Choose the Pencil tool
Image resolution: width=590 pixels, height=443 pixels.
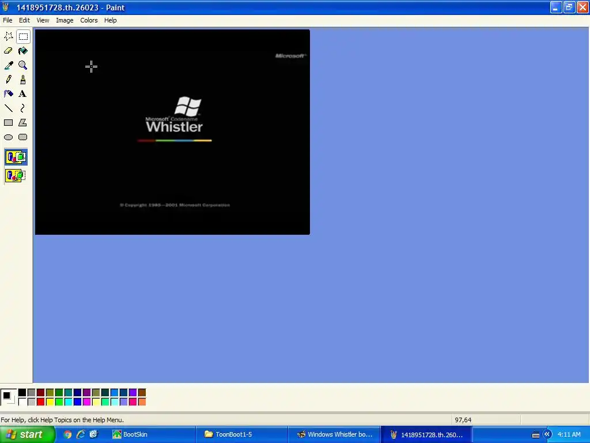pos(8,80)
